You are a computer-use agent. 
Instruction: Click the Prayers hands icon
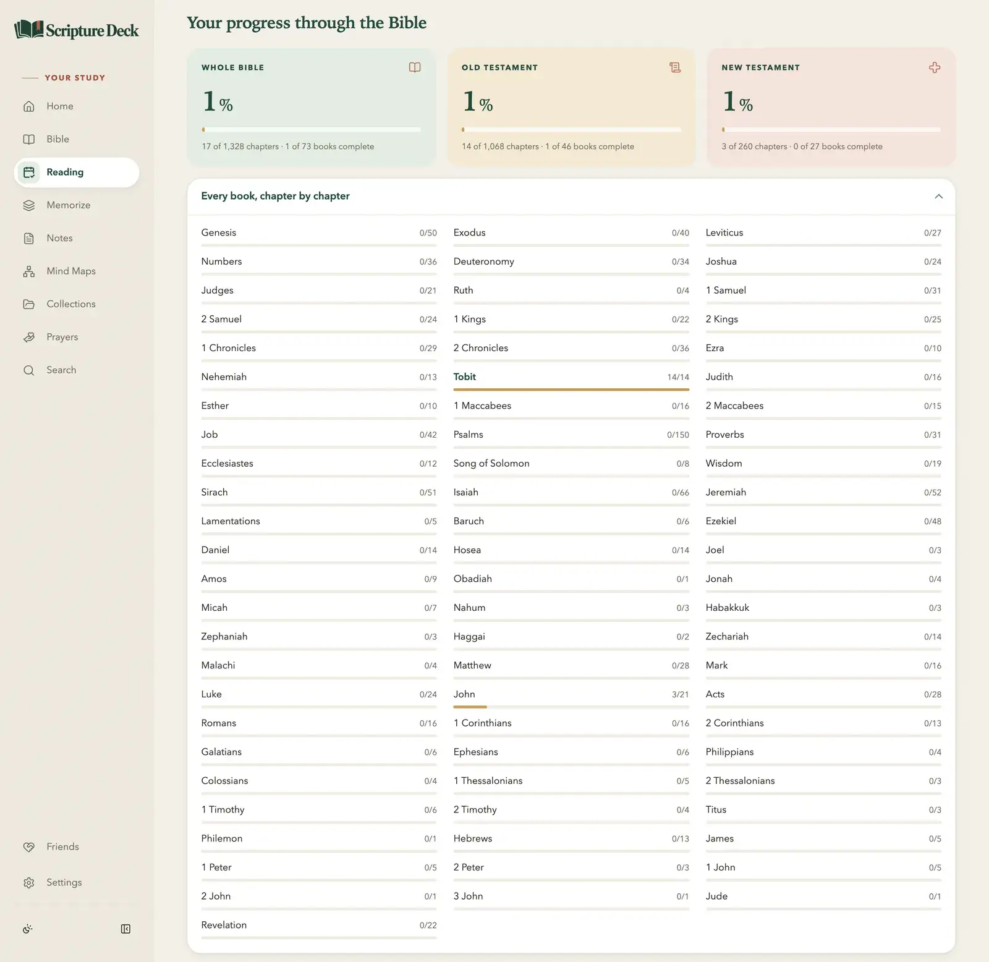point(29,337)
